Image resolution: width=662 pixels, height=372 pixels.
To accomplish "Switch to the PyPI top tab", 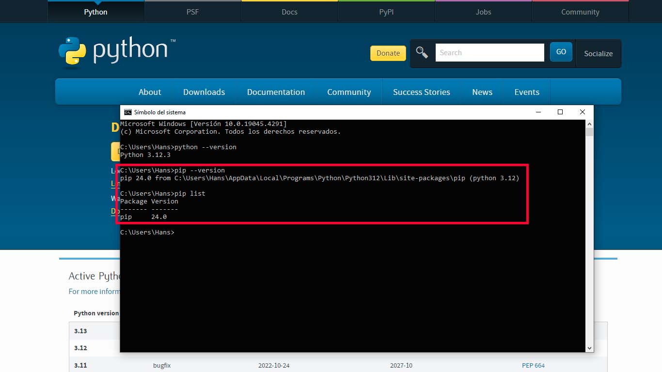I will (x=386, y=12).
